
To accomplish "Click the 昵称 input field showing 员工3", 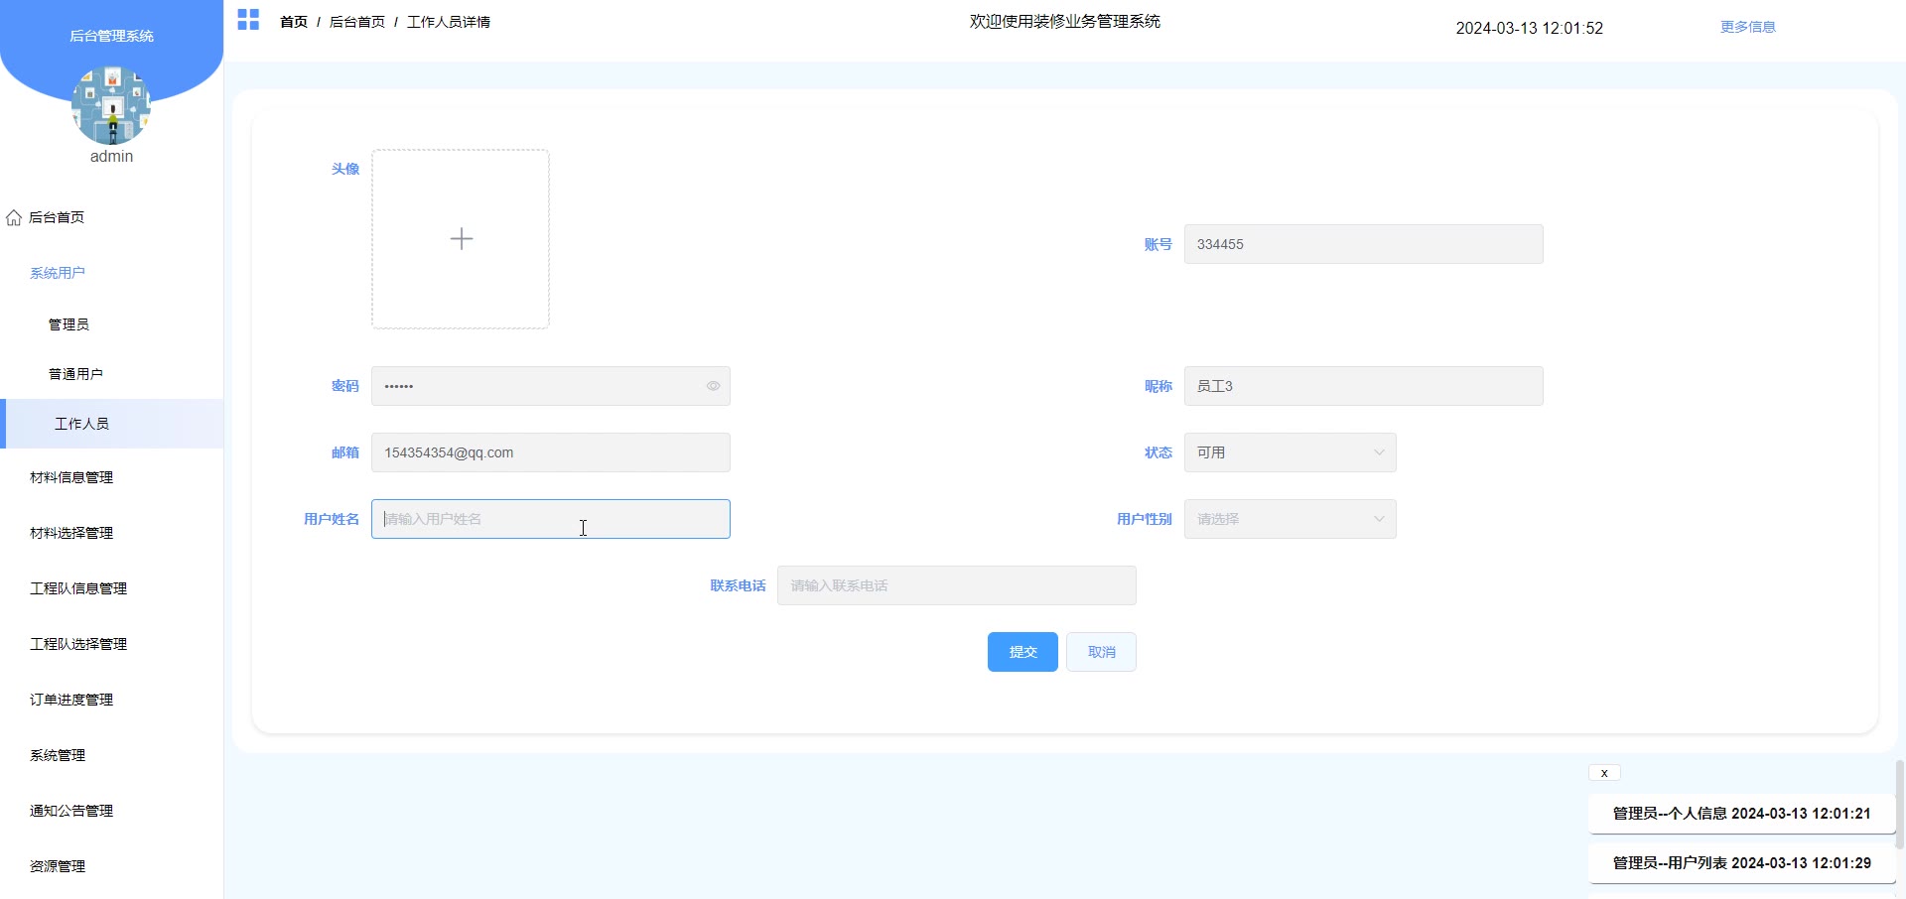I will 1363,386.
